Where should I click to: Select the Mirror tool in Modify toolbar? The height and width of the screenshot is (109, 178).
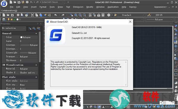point(176,34)
